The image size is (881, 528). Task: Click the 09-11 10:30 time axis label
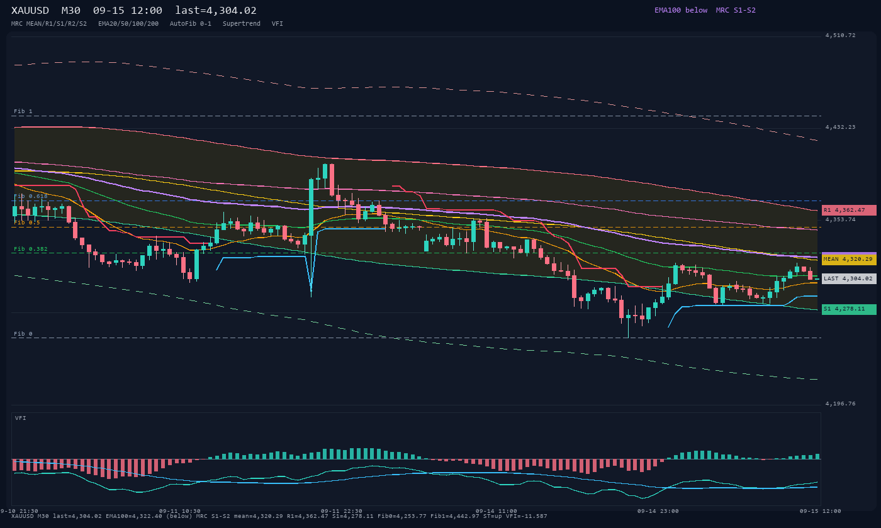point(180,511)
